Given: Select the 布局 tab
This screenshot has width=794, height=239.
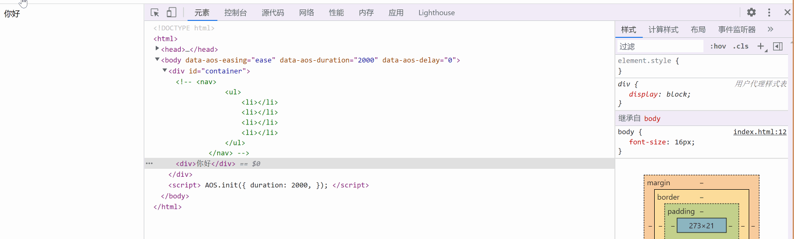Looking at the screenshot, I should pyautogui.click(x=698, y=29).
